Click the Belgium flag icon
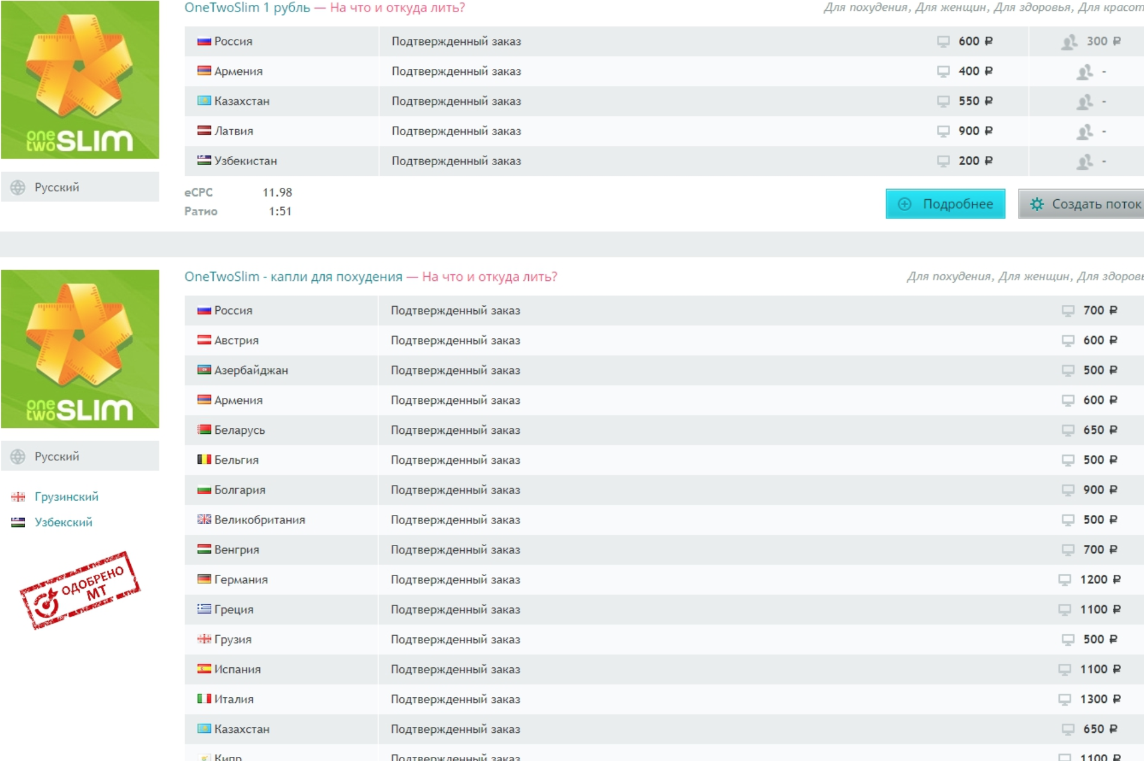The height and width of the screenshot is (761, 1144). [204, 460]
